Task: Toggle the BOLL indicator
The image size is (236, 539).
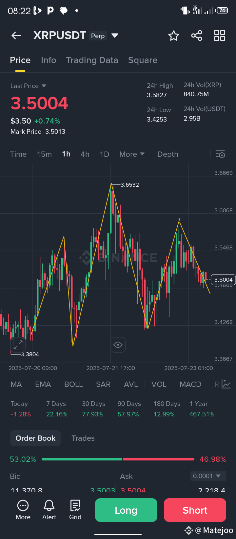Action: point(73,384)
